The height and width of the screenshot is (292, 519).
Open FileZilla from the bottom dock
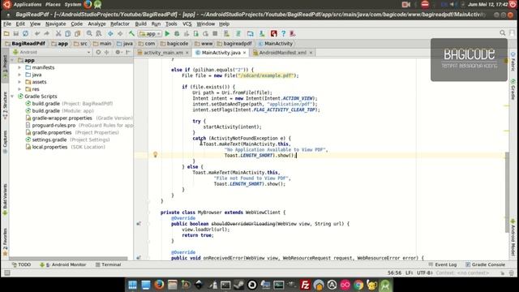305,285
